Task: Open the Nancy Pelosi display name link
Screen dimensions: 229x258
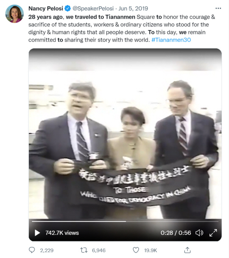Action: click(x=46, y=8)
